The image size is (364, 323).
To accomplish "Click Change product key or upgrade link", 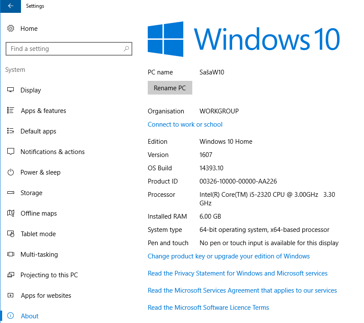I will pos(229,256).
